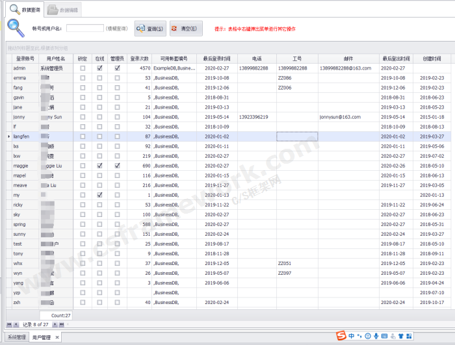Sort by 用户姓名 column header
Viewport: 455px width, 345px height.
56,58
